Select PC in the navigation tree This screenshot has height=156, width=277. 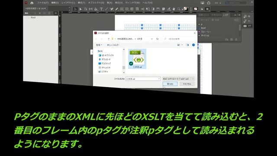[x=100, y=51]
